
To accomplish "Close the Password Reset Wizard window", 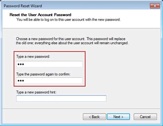I will pos(155,6).
